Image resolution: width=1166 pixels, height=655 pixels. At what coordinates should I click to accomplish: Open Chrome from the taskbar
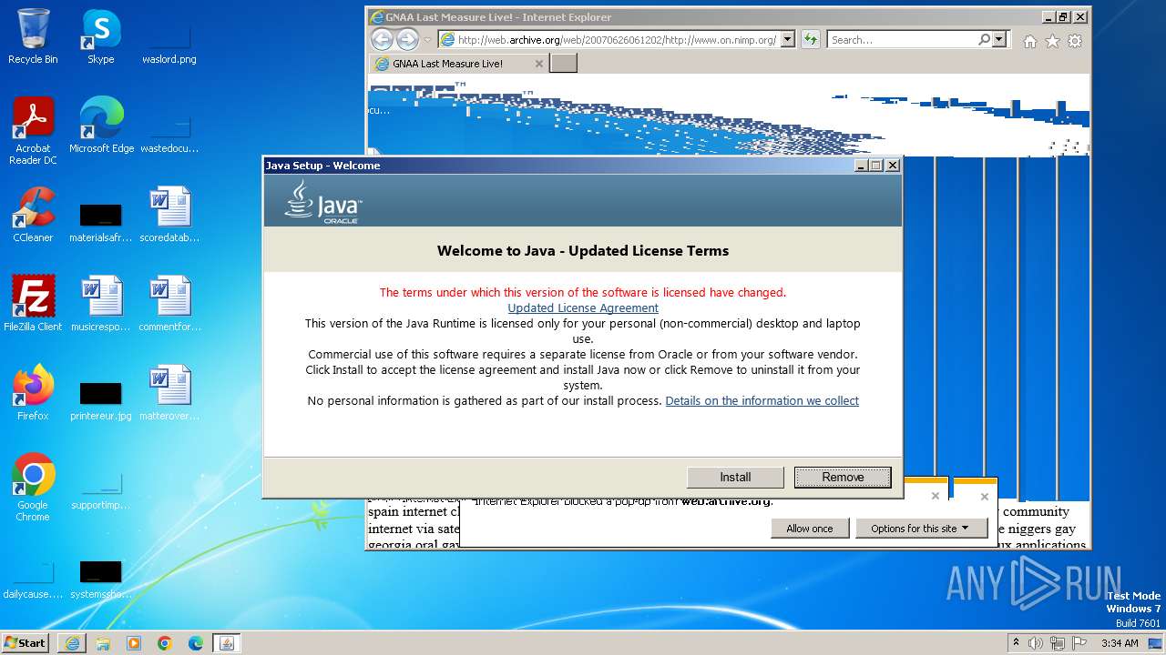(x=165, y=643)
